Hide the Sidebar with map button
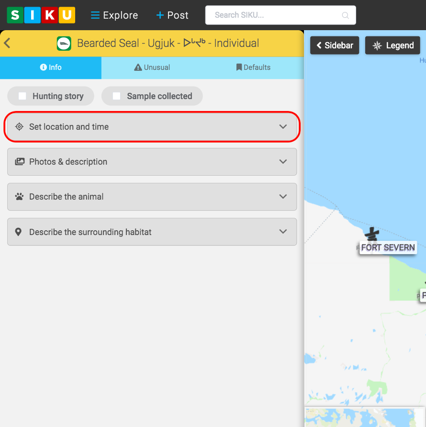The image size is (426, 427). 335,45
